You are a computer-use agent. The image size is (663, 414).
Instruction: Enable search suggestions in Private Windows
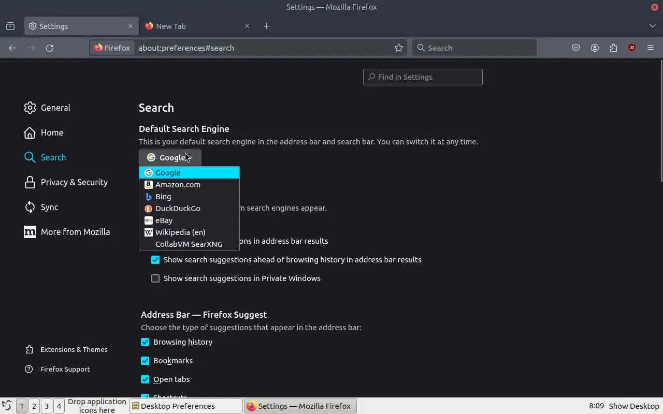coord(155,278)
